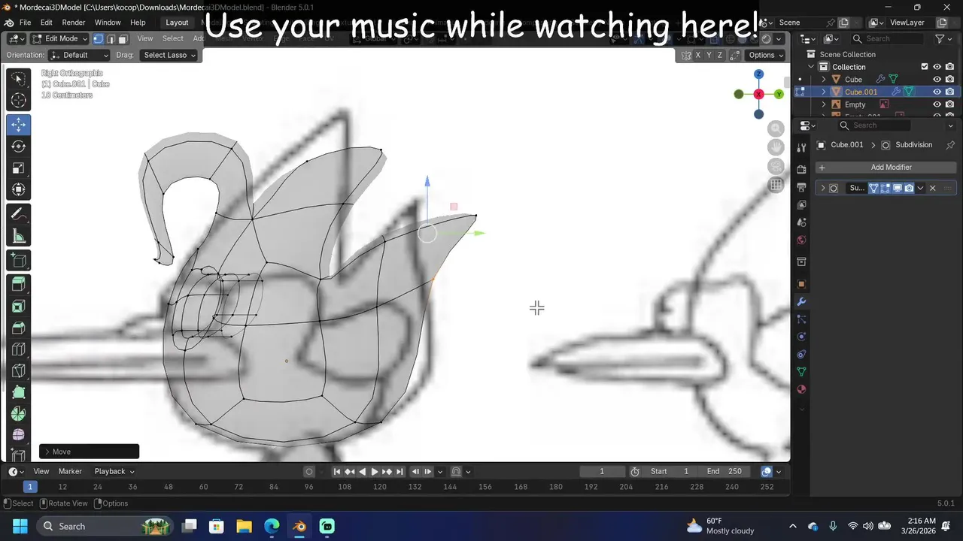Open the Window menu
The image size is (963, 541).
(108, 23)
